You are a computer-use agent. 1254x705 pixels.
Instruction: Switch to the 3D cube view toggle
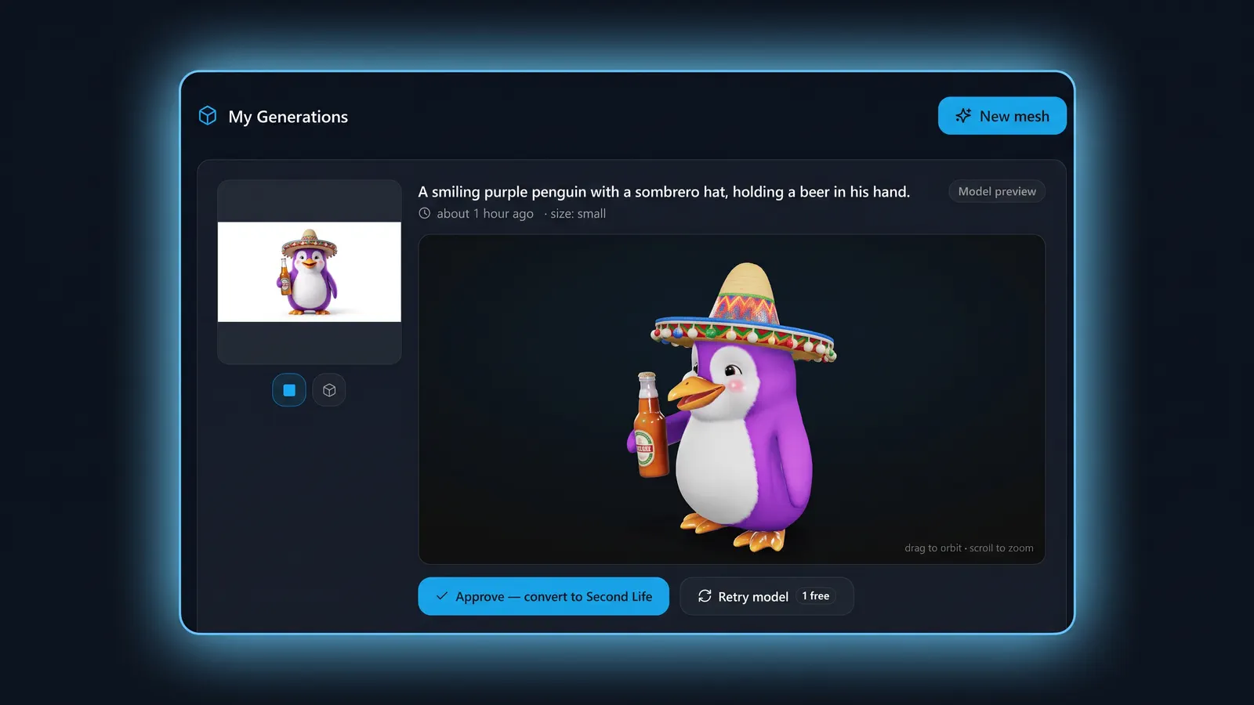(329, 390)
